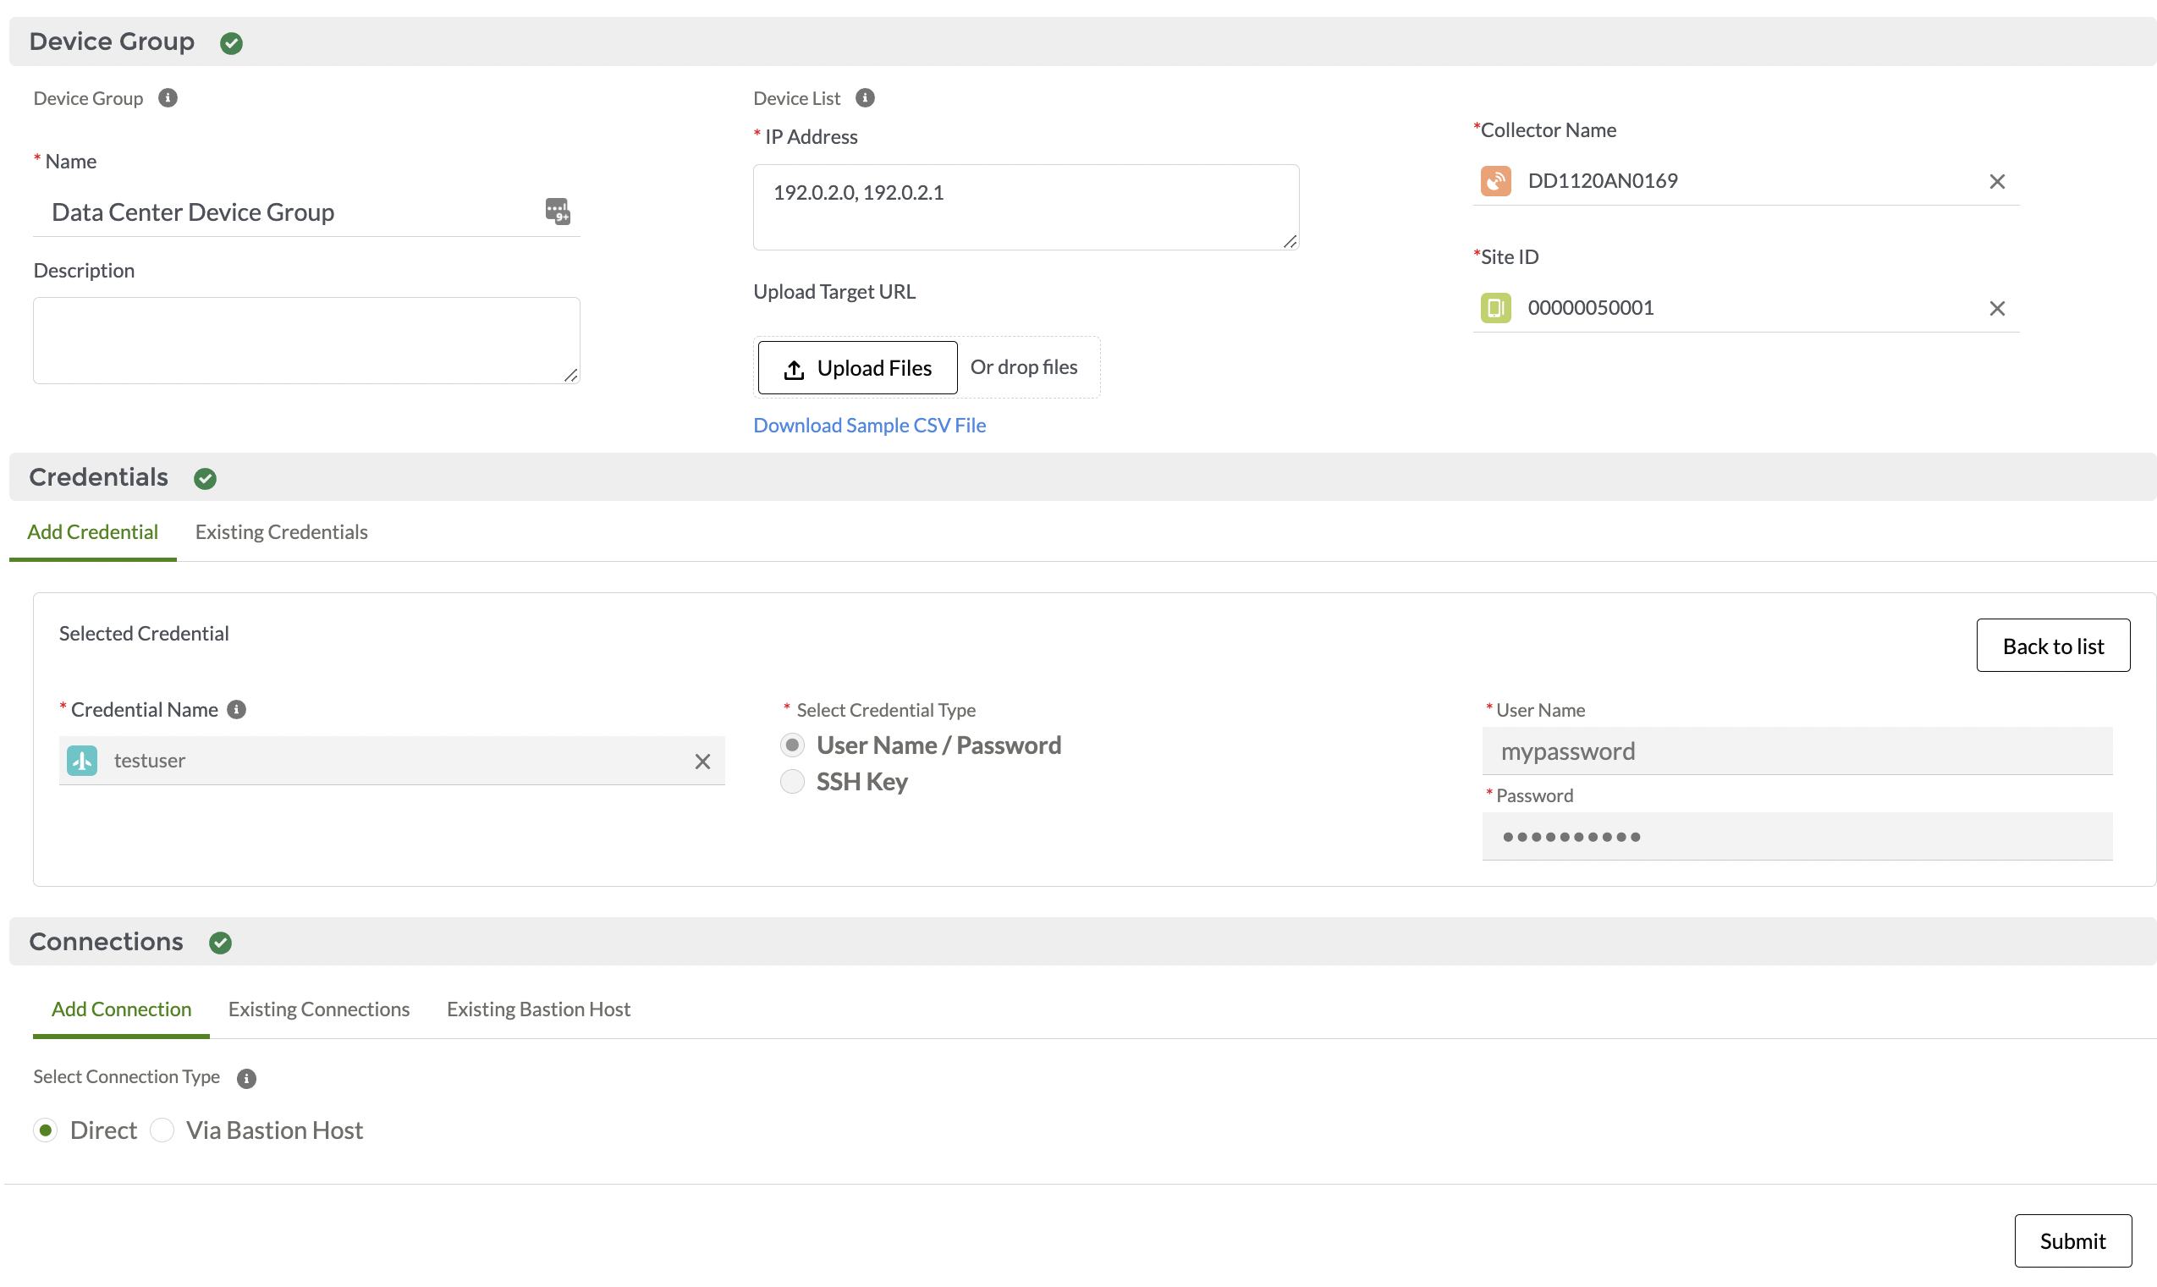The height and width of the screenshot is (1287, 2157).
Task: Click the green checkmark beside Connections header
Action: pos(220,942)
